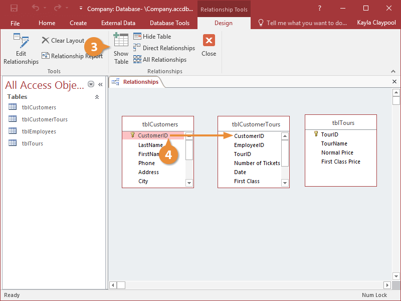Click the Save icon in title bar
401x301 pixels.
click(x=14, y=9)
